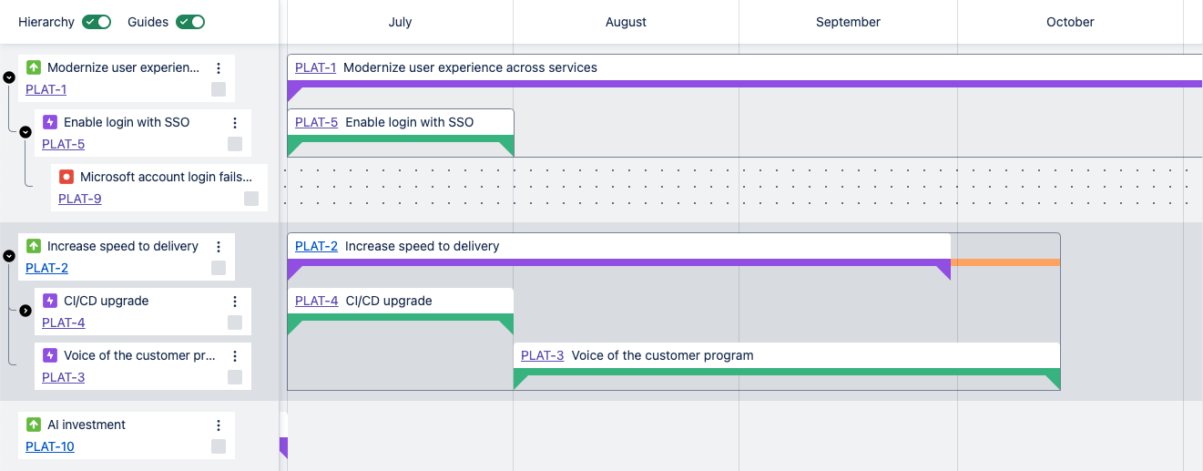Image resolution: width=1203 pixels, height=471 pixels.
Task: Open the PLAT-5 link in the sidebar
Action: (x=63, y=144)
